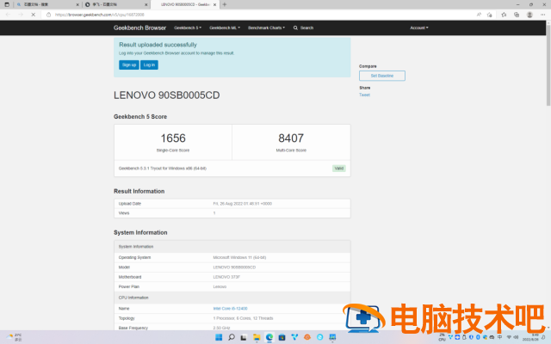Expand the Geekbench 5 navbar dropdown
This screenshot has height=344, width=551.
188,28
